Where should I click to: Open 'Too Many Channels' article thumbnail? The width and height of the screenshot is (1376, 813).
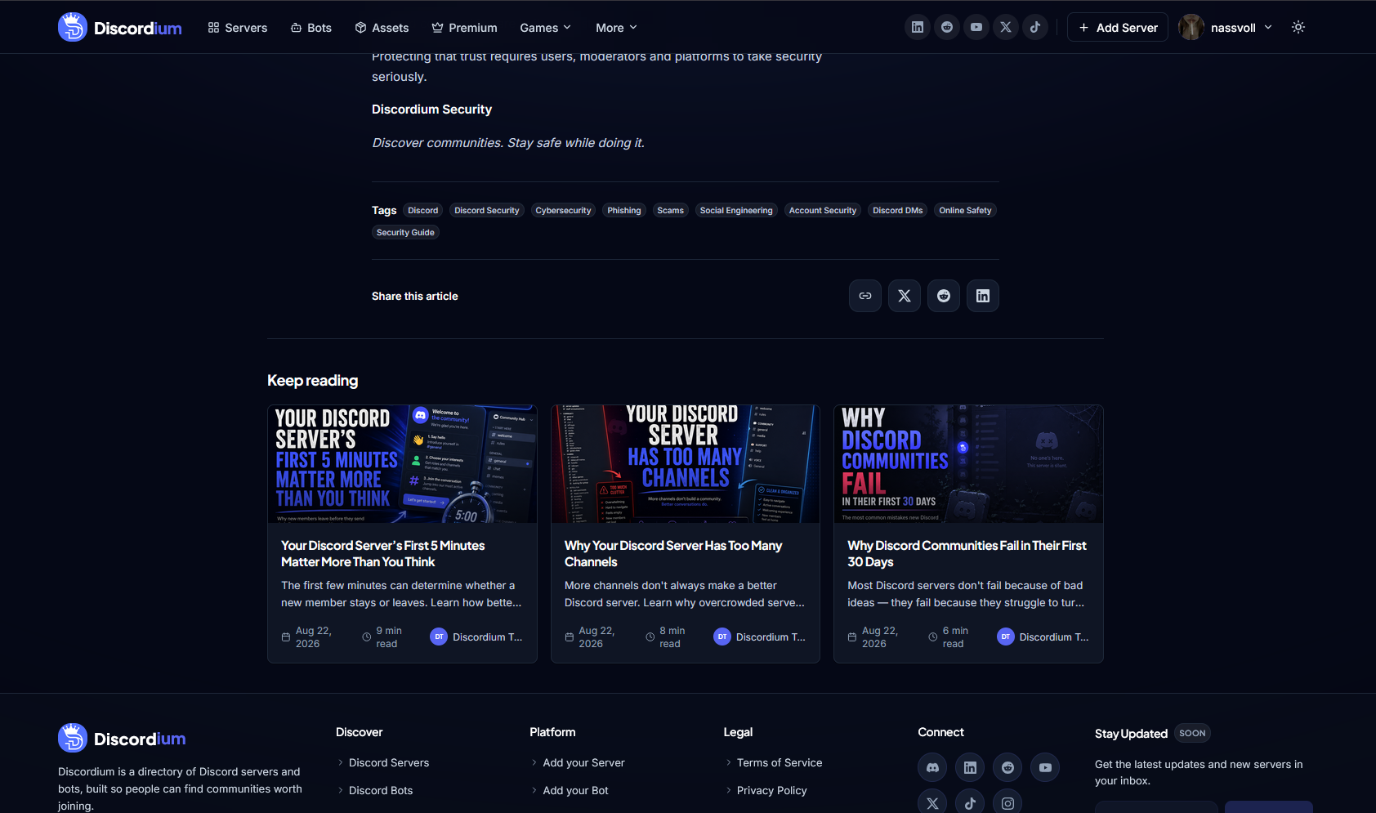click(x=686, y=463)
